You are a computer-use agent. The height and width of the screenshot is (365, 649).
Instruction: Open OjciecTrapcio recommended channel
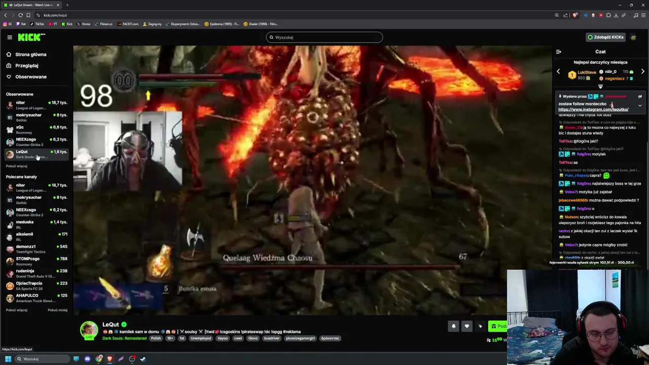point(35,285)
